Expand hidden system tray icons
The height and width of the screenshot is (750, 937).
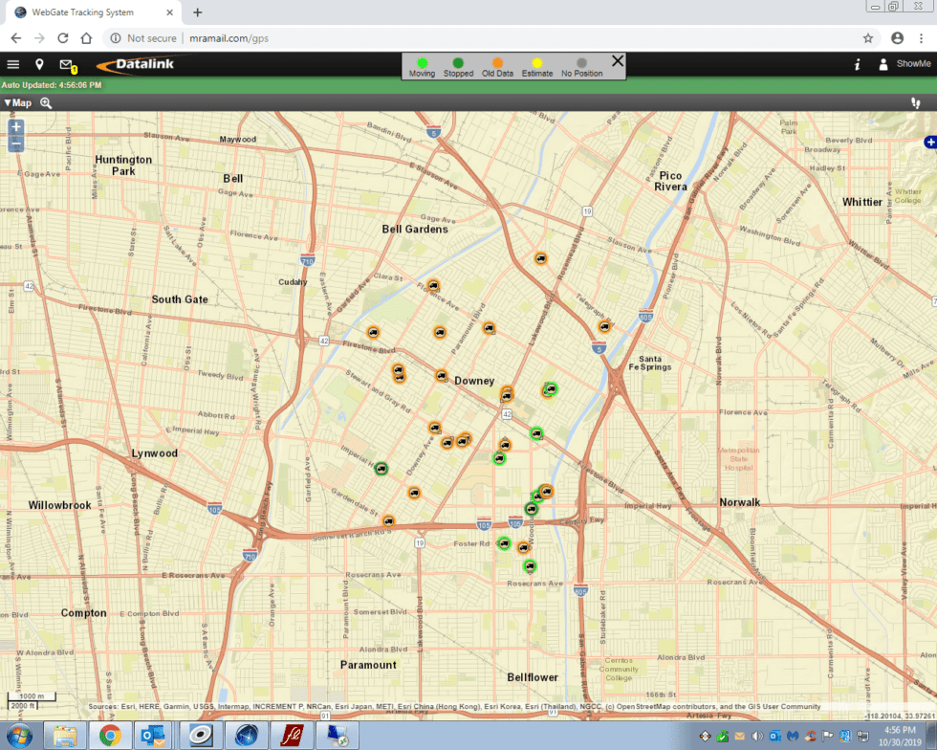704,737
